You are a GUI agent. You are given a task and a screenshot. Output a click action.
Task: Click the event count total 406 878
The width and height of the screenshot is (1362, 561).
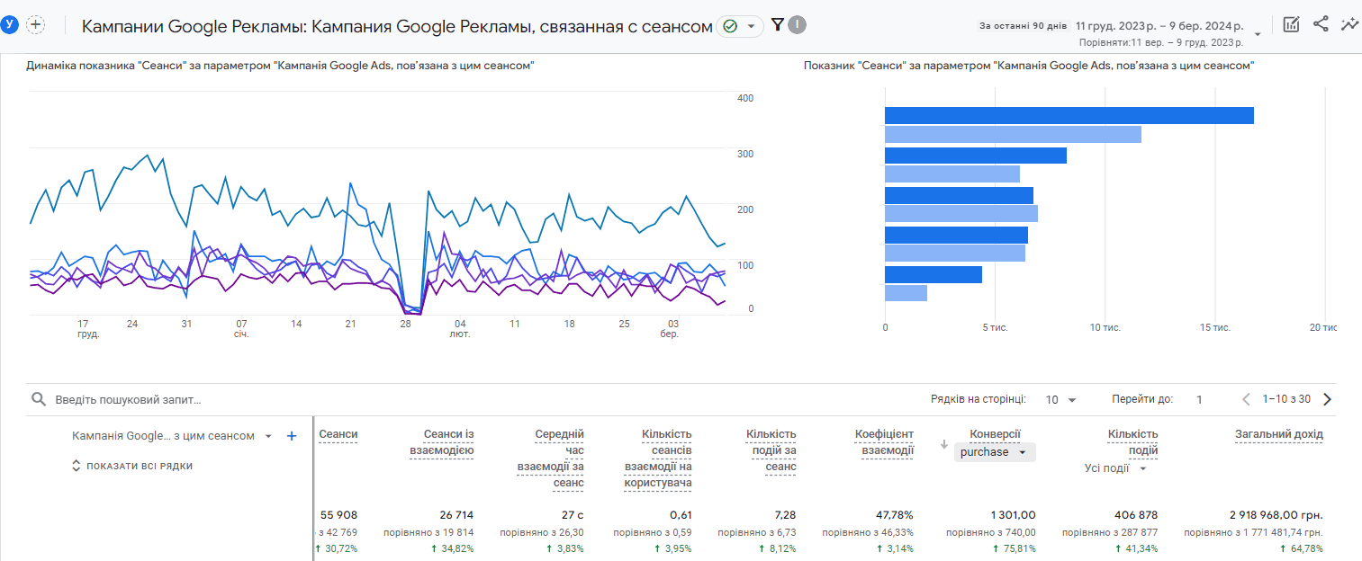click(1137, 515)
